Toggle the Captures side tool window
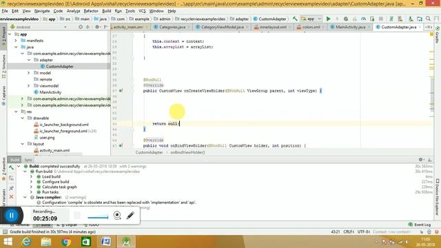This screenshot has width=441, height=248. pyautogui.click(x=3, y=96)
